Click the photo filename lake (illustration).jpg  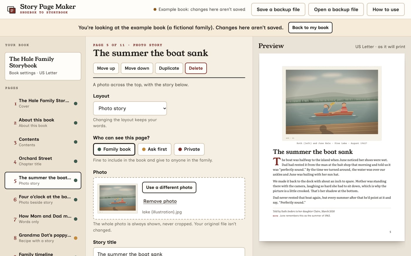click(162, 212)
